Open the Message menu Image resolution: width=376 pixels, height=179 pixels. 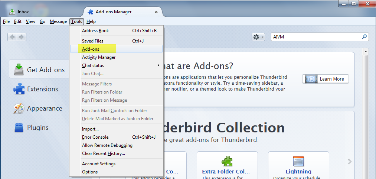[58, 21]
